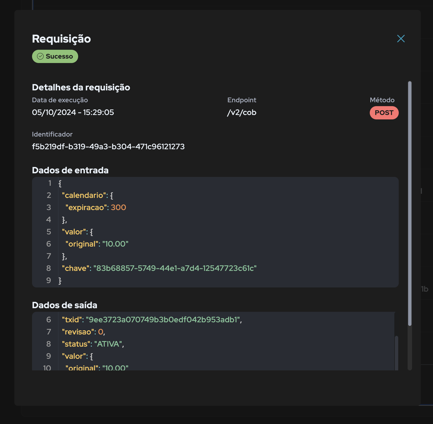
Task: Click the Dados de saída code scrollbar
Action: point(397,353)
